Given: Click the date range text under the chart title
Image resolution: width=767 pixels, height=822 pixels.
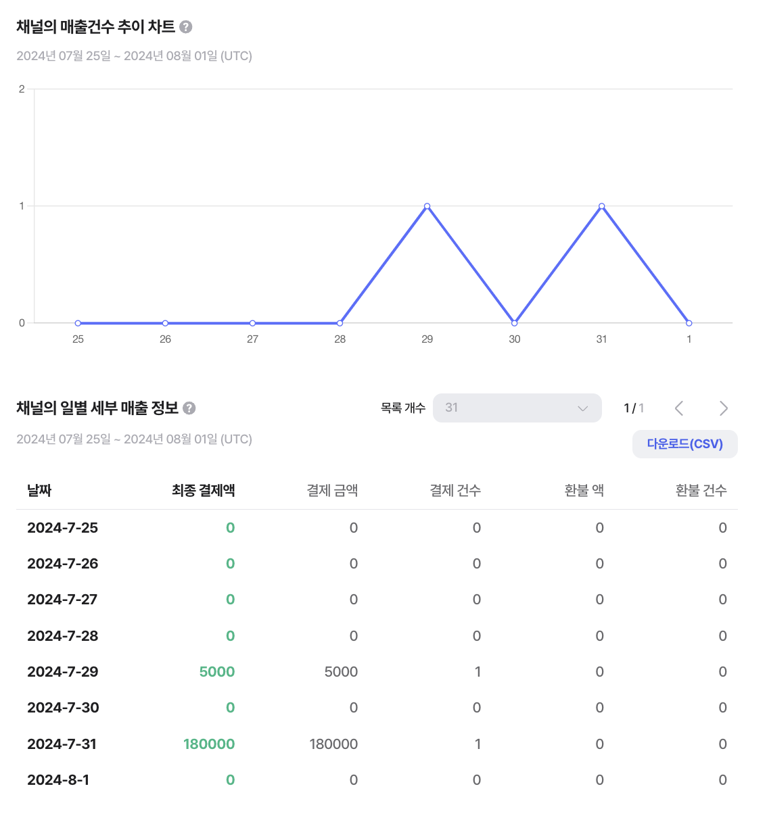Looking at the screenshot, I should (134, 56).
